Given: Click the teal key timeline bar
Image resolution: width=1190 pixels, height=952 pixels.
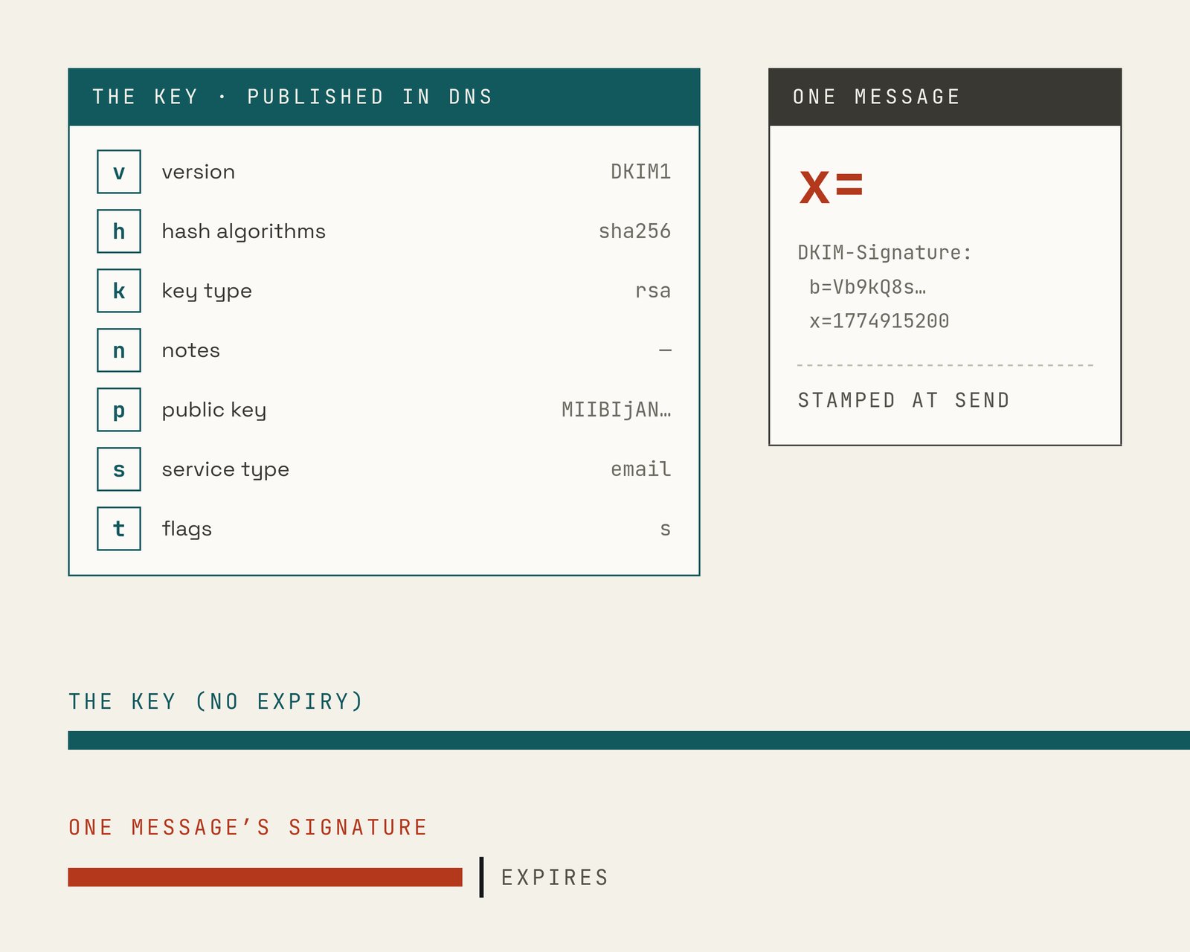Looking at the screenshot, I should (x=628, y=740).
